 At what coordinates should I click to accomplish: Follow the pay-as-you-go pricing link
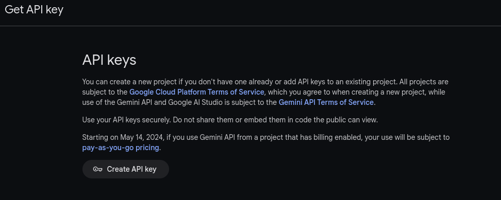point(121,148)
